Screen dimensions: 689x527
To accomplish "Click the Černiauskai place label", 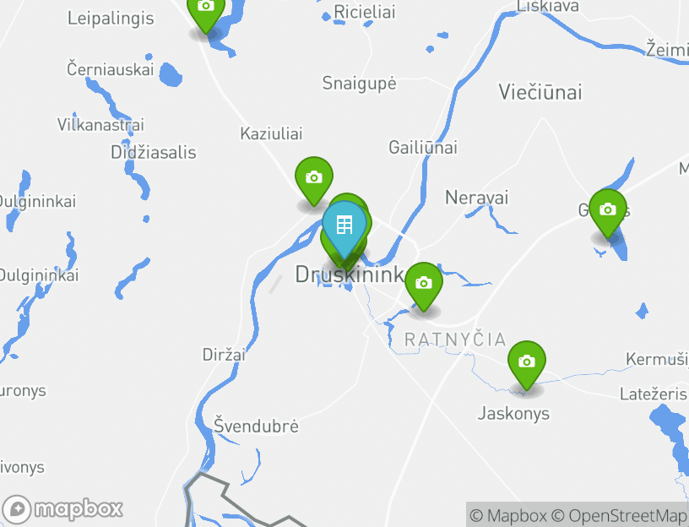I will (111, 69).
